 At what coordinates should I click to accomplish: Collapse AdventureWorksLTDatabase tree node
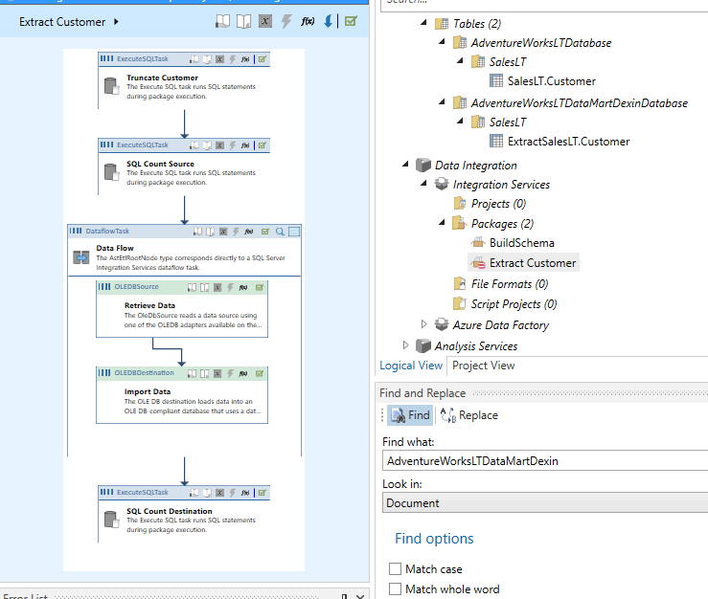(x=442, y=41)
